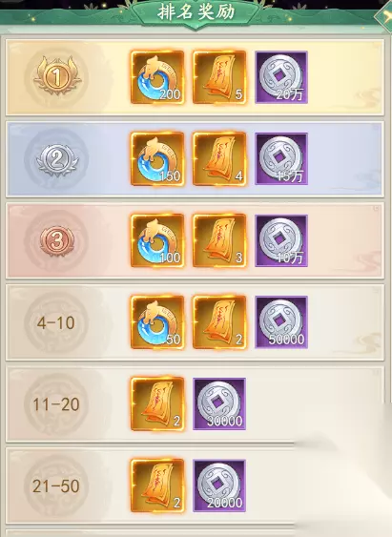This screenshot has height=537, width=392.
Task: Tap the gold first place medal badge
Action: 57,77
